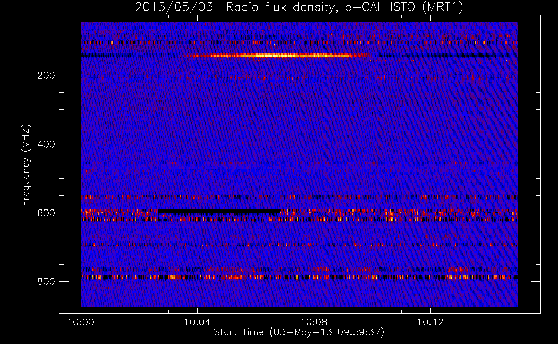Click the 10:12 time tick label
Viewport: 558px width, 344px height.
[x=430, y=322]
